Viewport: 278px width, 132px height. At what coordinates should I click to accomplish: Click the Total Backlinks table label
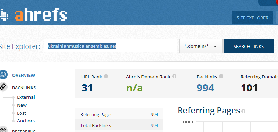pyautogui.click(x=96, y=126)
